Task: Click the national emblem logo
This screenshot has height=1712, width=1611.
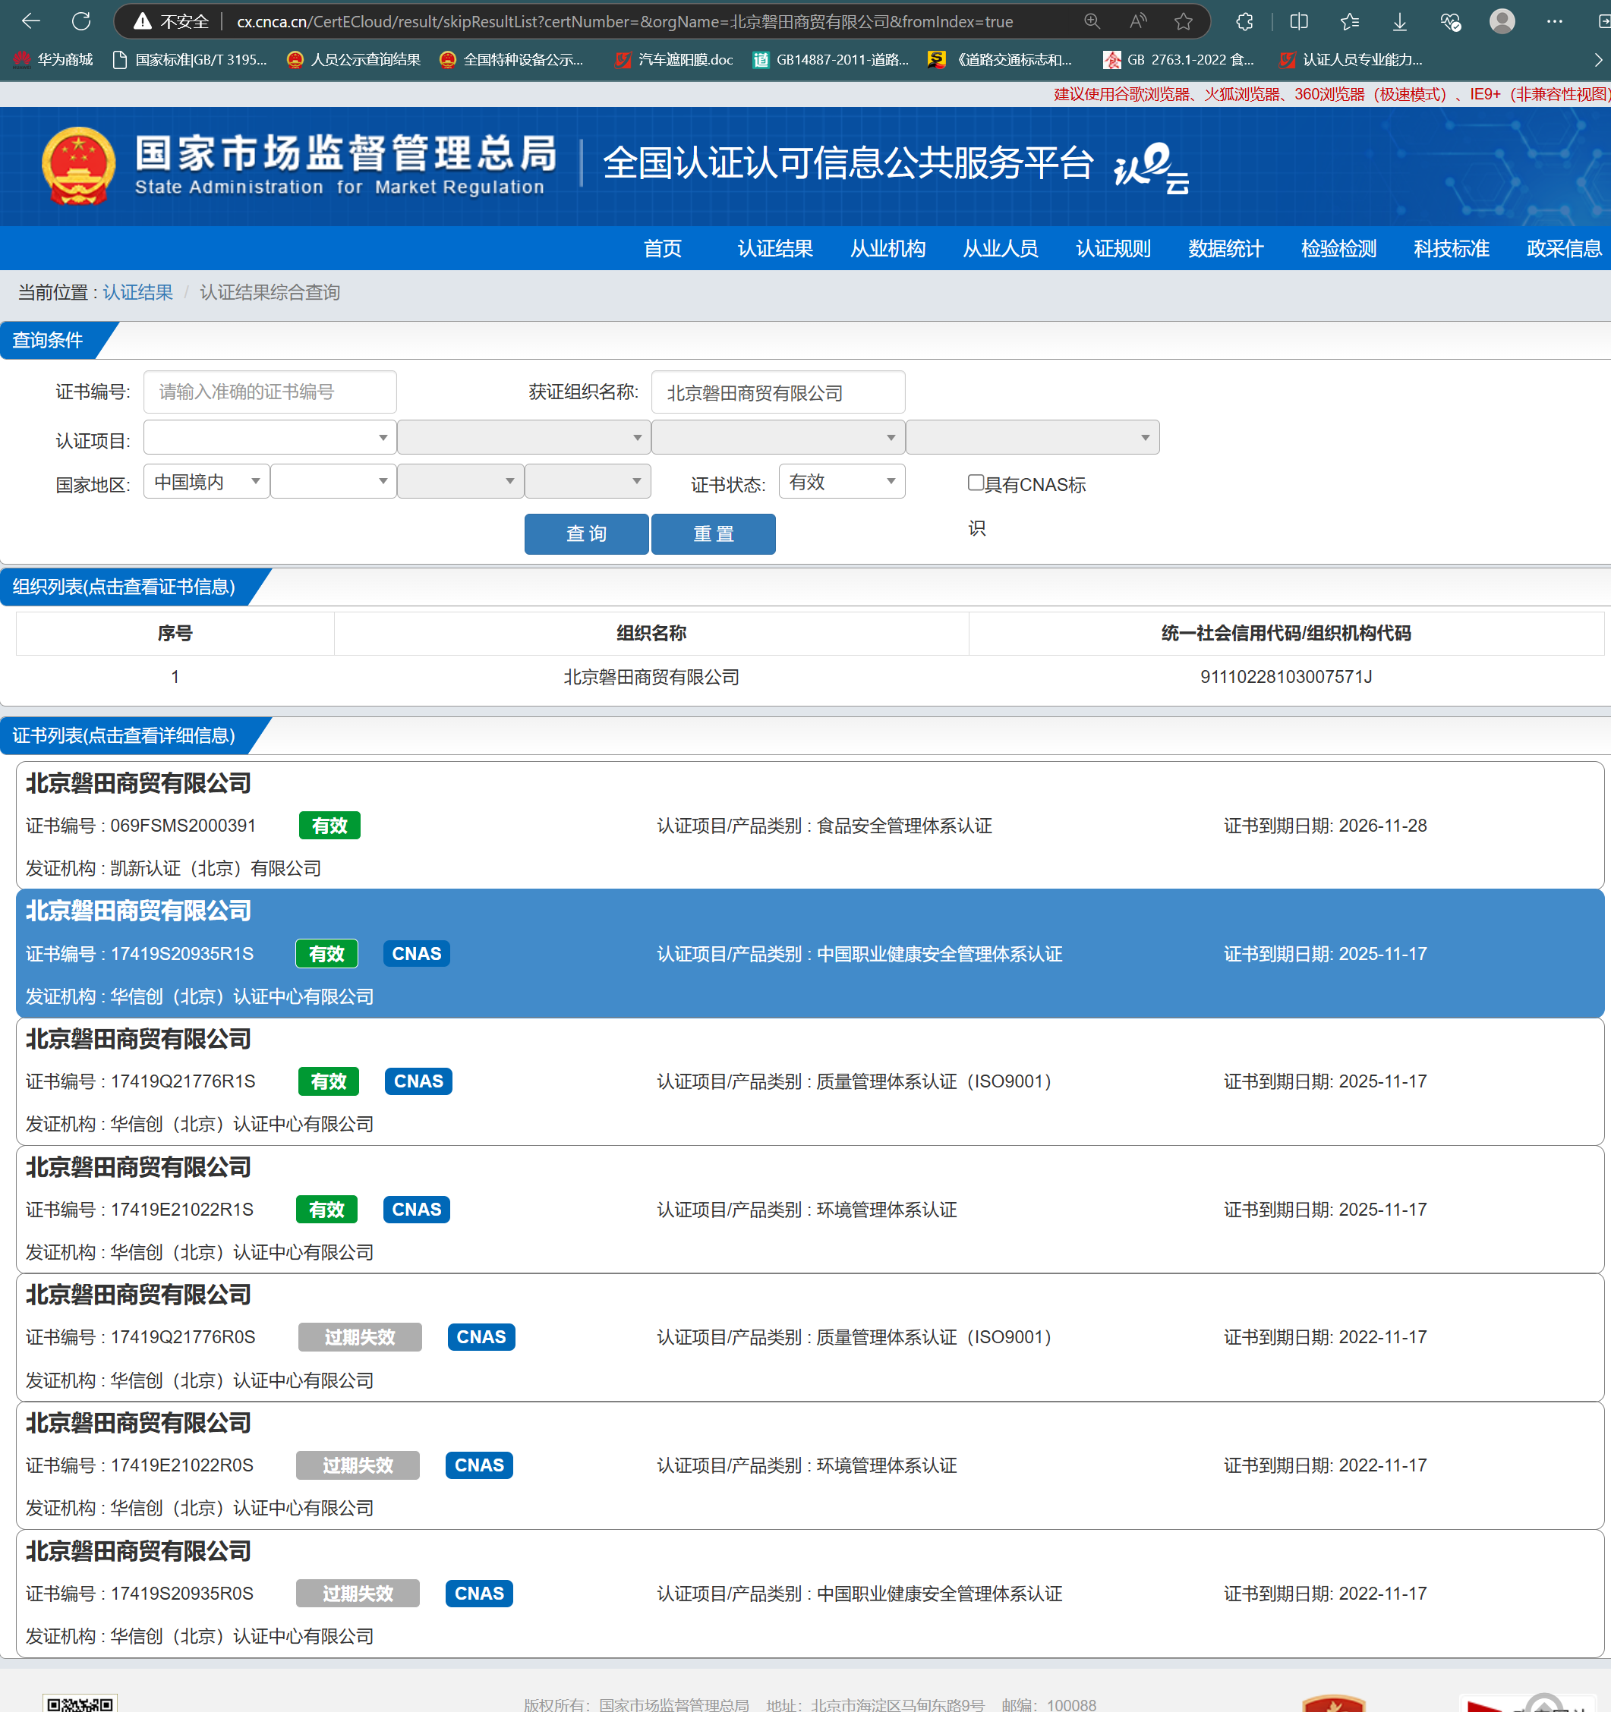Action: pos(78,165)
